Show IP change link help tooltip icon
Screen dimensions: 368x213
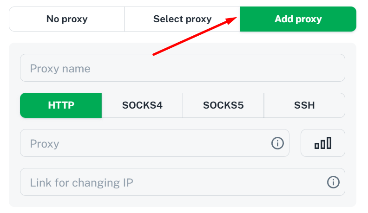click(x=333, y=182)
